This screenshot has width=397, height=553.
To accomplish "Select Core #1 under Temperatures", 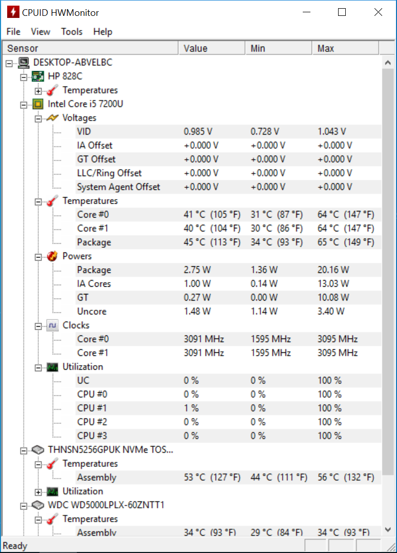I will (228, 228).
